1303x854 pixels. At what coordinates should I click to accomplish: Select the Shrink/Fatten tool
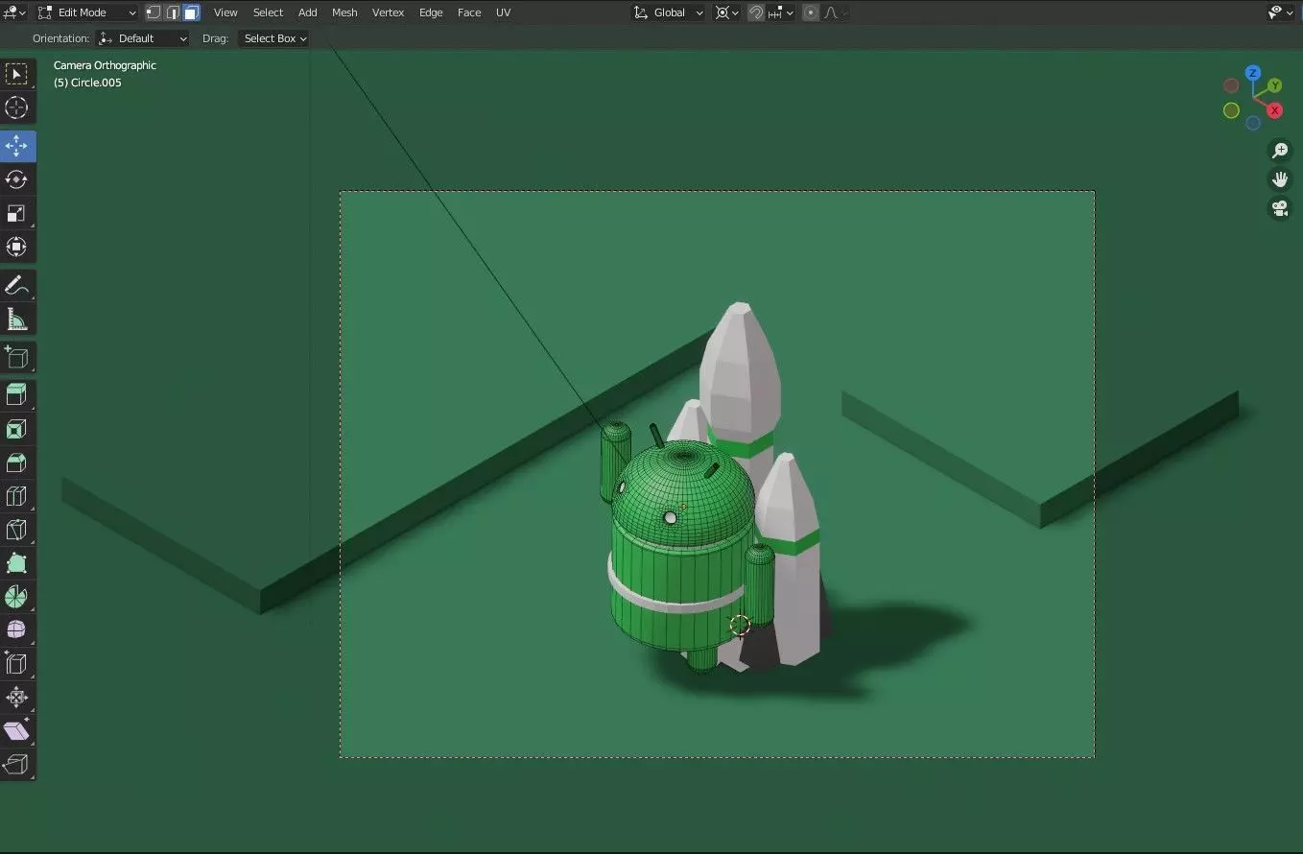[17, 697]
